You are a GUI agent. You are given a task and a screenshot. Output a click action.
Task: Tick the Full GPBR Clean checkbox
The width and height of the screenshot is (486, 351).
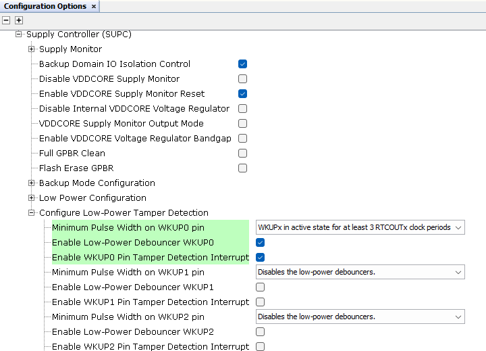coord(242,154)
